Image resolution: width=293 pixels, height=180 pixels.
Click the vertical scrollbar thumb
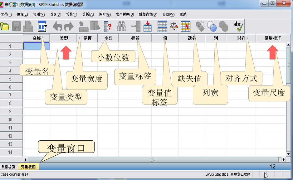[288, 66]
